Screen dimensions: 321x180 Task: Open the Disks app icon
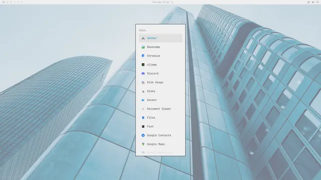[143, 91]
